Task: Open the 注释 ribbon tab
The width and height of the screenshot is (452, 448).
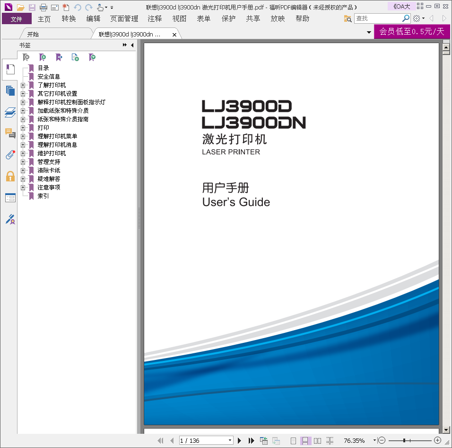Action: pyautogui.click(x=155, y=19)
